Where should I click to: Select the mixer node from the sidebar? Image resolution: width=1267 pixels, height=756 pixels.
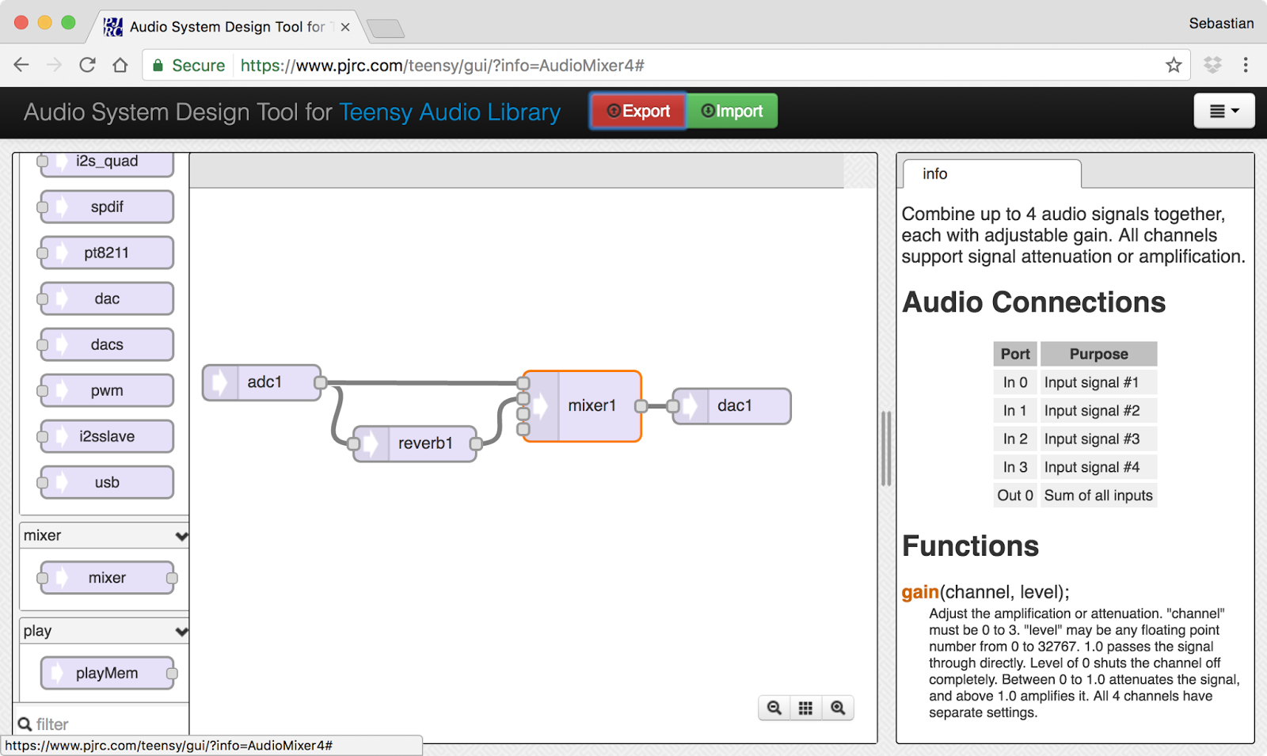pos(107,577)
